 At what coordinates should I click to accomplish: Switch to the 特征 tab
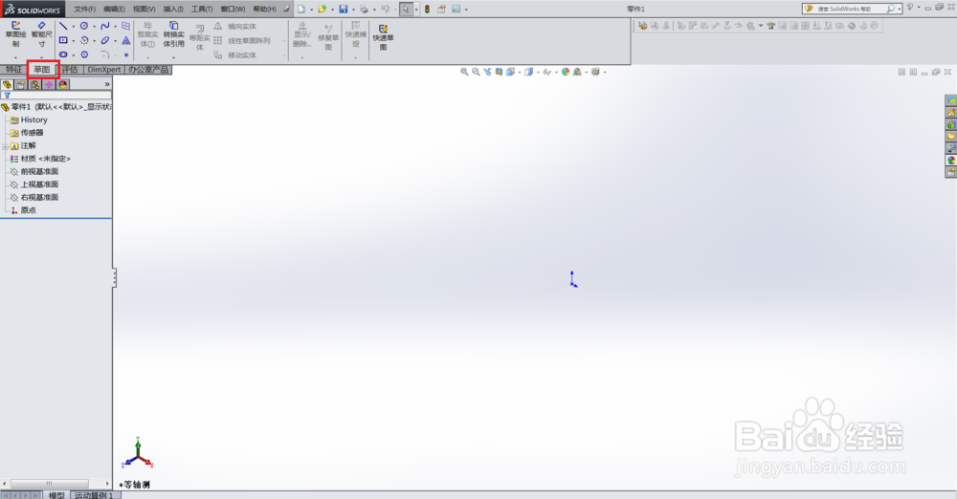tap(13, 70)
